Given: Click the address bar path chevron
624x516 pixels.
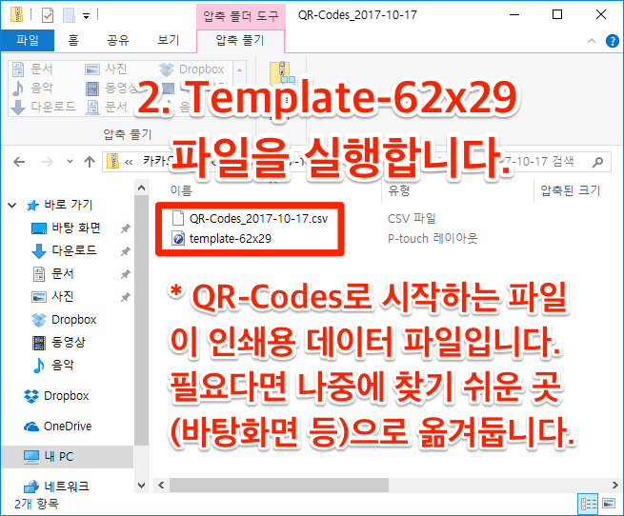Looking at the screenshot, I should (x=129, y=162).
